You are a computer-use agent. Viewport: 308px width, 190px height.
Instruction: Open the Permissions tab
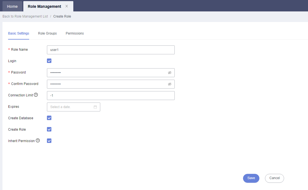75,33
